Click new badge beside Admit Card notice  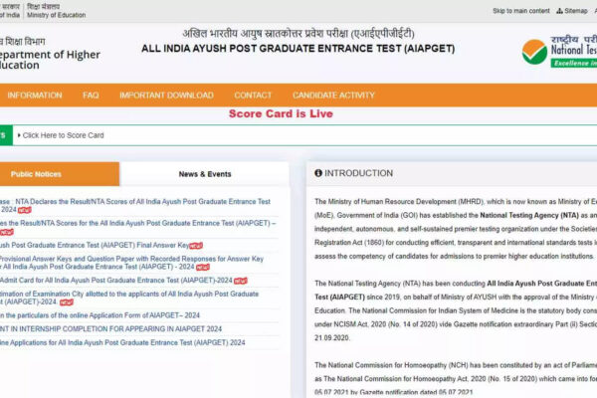[241, 281]
